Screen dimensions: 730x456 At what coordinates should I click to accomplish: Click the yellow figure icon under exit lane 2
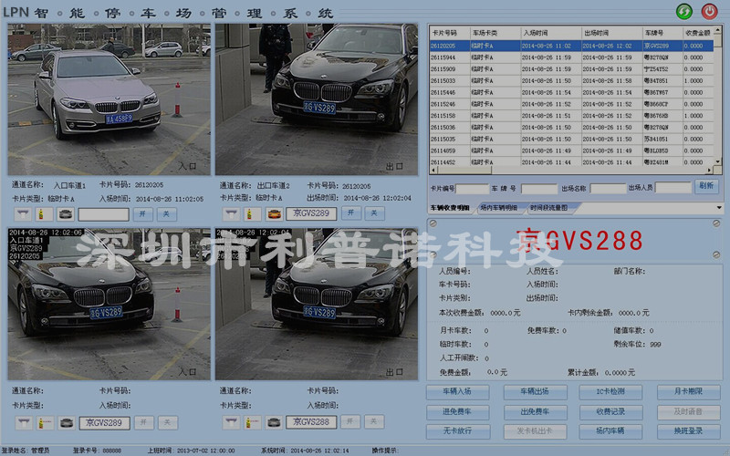tap(249, 213)
